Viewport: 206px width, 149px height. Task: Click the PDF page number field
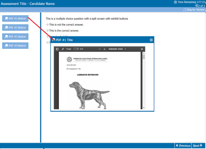pyautogui.click(x=76, y=49)
